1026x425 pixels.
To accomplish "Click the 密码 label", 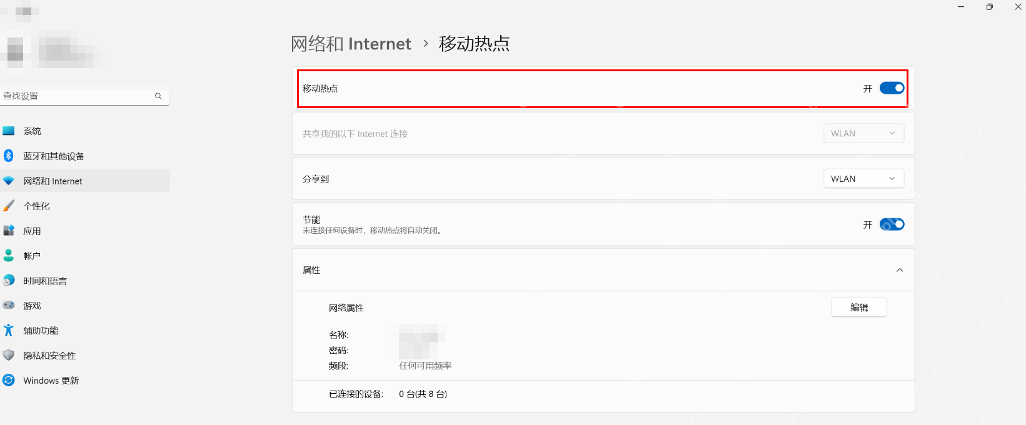I will (x=339, y=351).
